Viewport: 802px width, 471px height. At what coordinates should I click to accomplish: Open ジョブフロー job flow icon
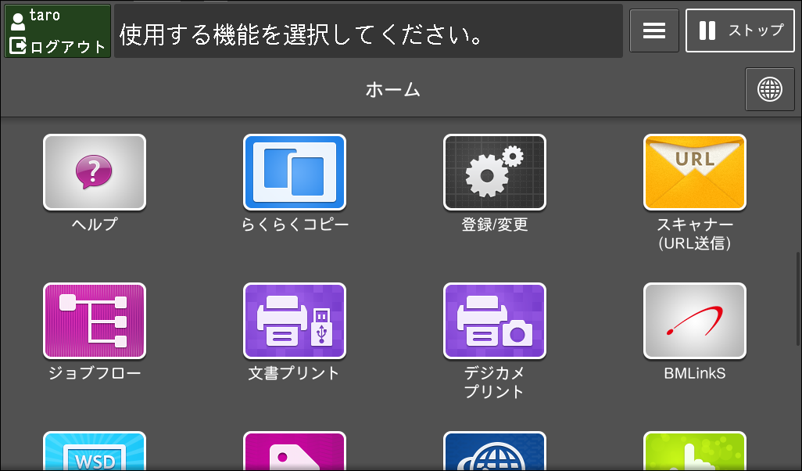point(95,321)
